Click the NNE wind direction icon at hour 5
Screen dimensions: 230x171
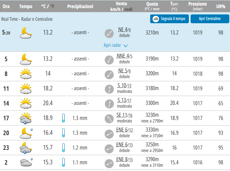coord(109,59)
